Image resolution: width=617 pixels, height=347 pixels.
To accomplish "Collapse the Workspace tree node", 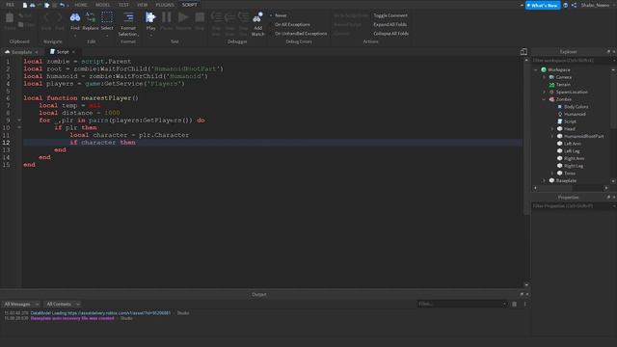I will pos(536,69).
